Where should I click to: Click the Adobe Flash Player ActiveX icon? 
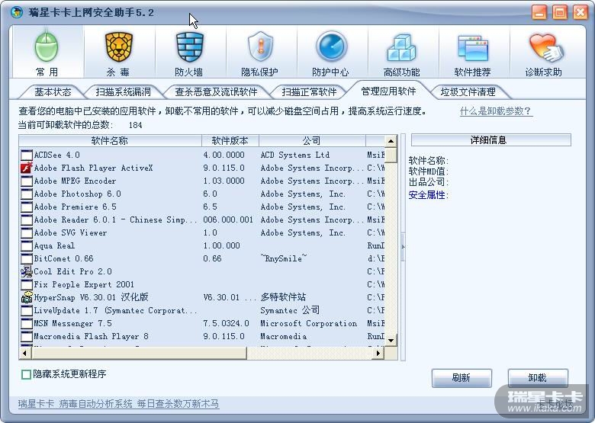pyautogui.click(x=27, y=168)
